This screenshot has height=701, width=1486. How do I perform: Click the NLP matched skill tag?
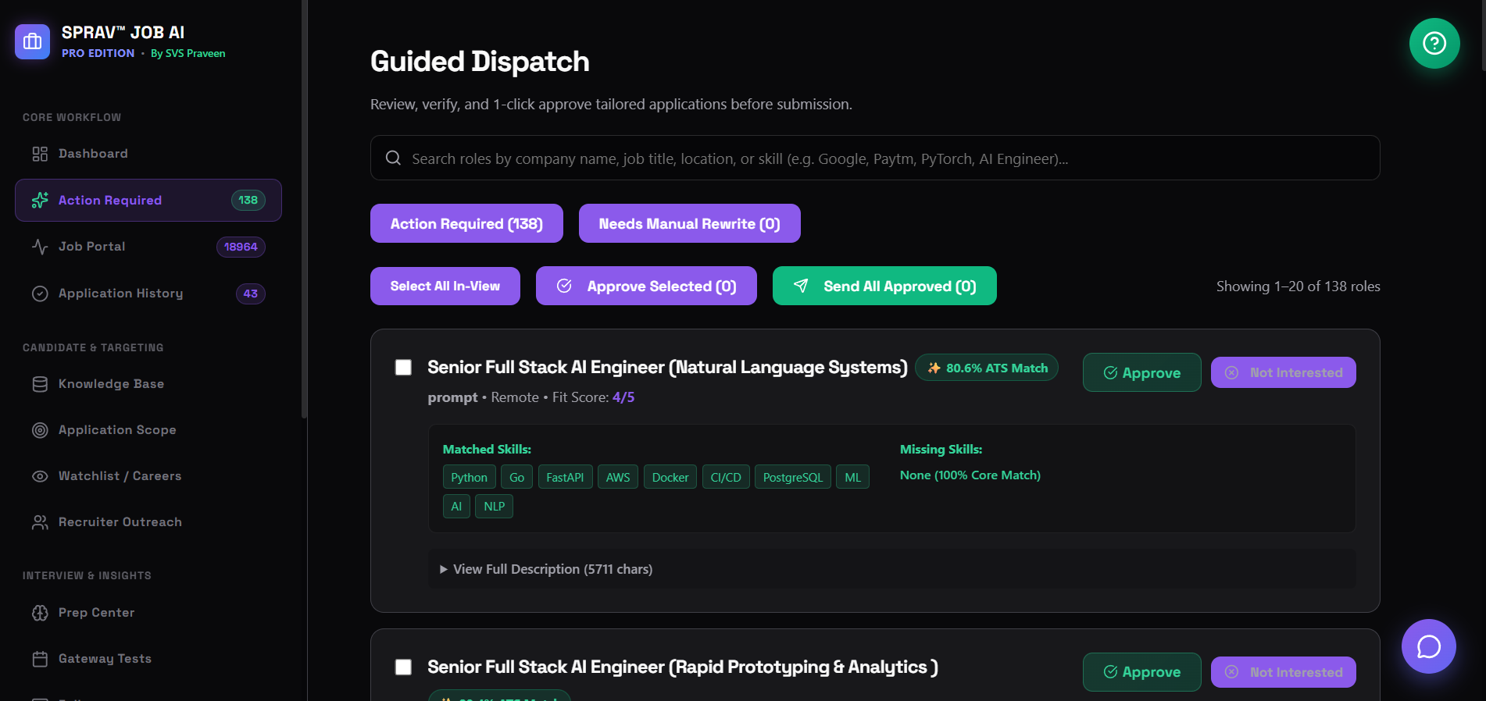[x=495, y=506]
